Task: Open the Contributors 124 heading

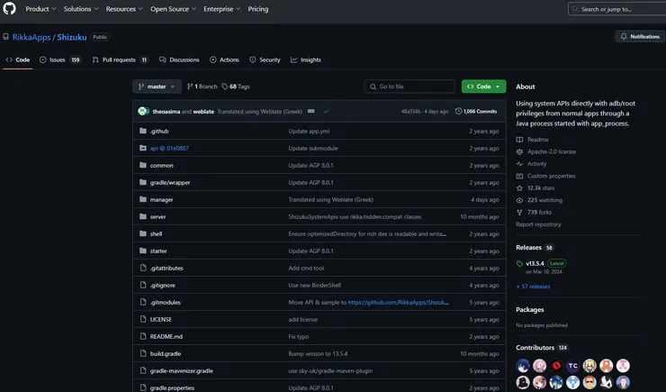Action: tap(542, 348)
